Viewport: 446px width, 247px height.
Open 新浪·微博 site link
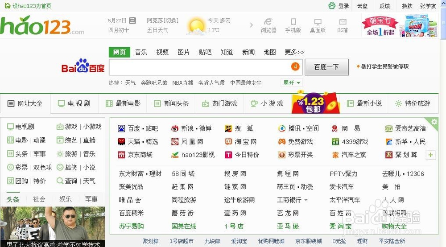[191, 128]
